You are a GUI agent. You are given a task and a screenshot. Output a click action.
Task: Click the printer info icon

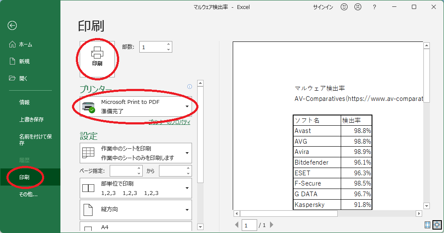(x=190, y=87)
